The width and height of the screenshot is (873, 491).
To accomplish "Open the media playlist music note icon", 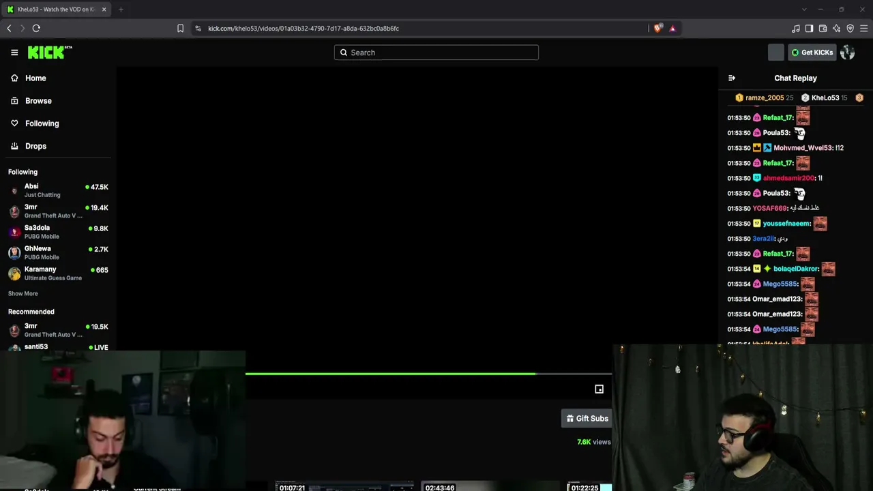I will (x=795, y=28).
